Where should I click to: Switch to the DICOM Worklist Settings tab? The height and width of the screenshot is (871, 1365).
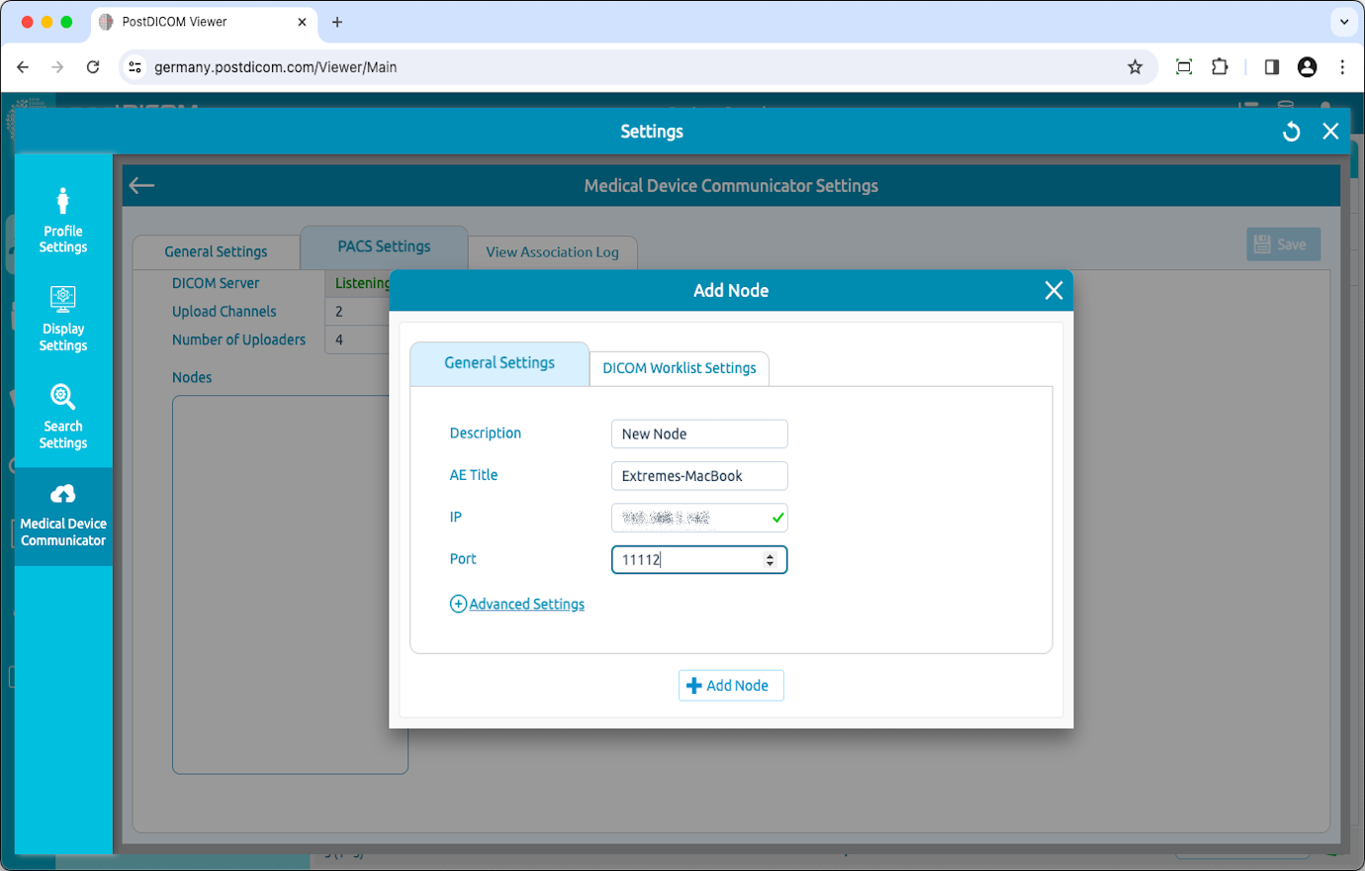tap(680, 367)
